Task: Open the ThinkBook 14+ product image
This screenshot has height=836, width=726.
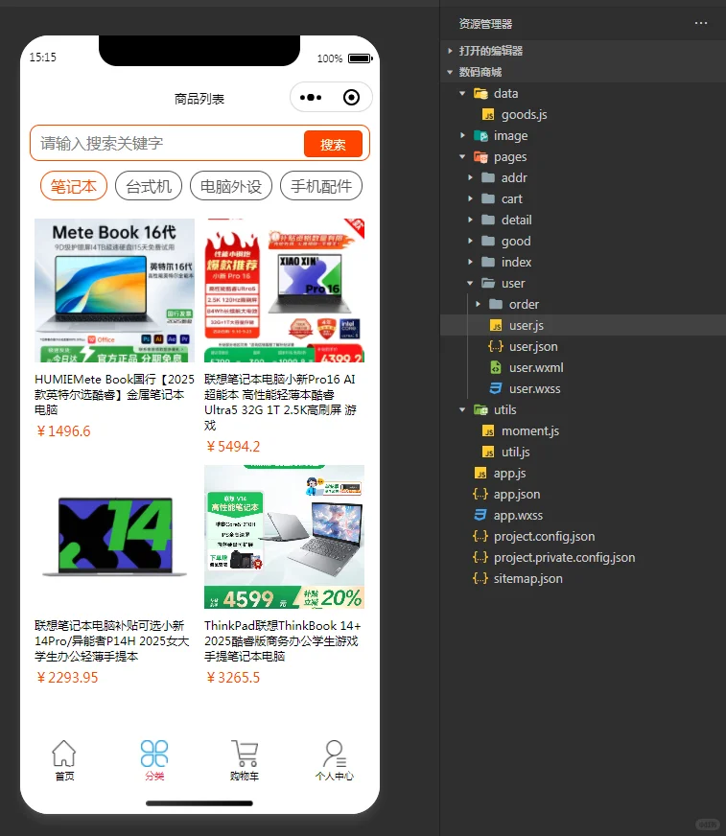Action: click(x=284, y=537)
